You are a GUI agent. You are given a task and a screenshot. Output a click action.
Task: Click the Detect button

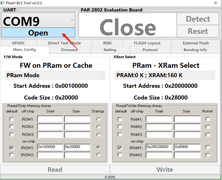tap(198, 19)
